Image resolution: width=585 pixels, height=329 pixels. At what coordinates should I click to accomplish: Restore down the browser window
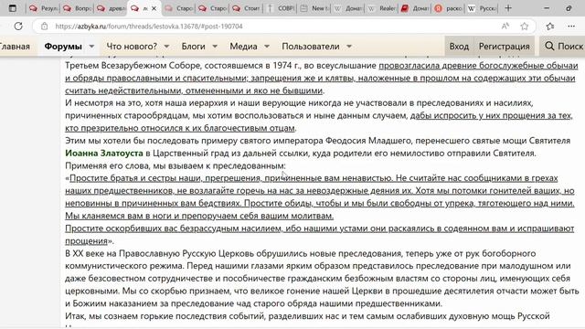pyautogui.click(x=569, y=8)
